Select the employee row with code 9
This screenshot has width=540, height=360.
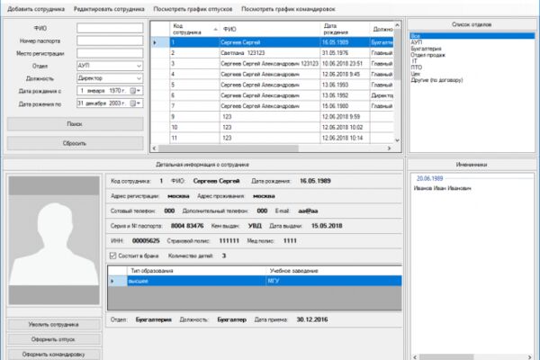272,117
